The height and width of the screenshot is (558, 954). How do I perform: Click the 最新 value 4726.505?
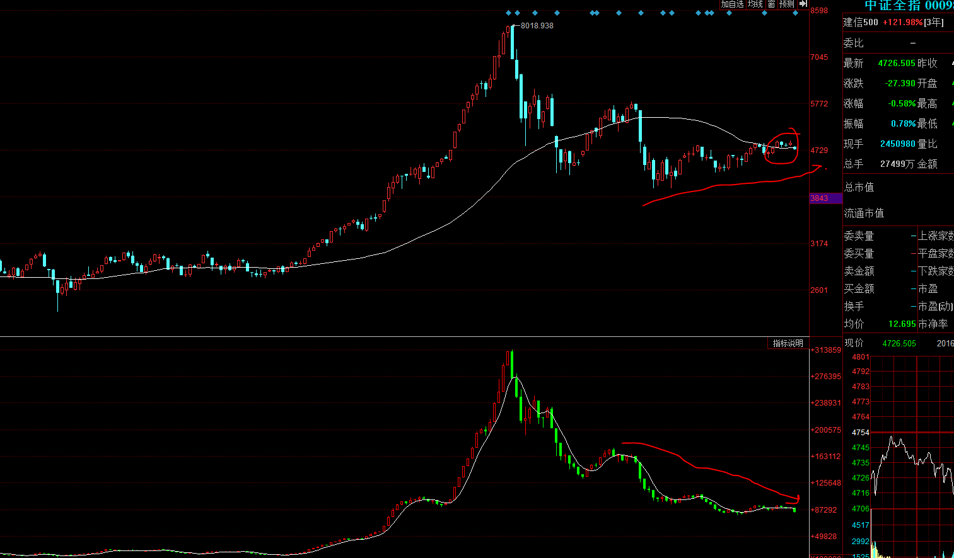point(897,64)
